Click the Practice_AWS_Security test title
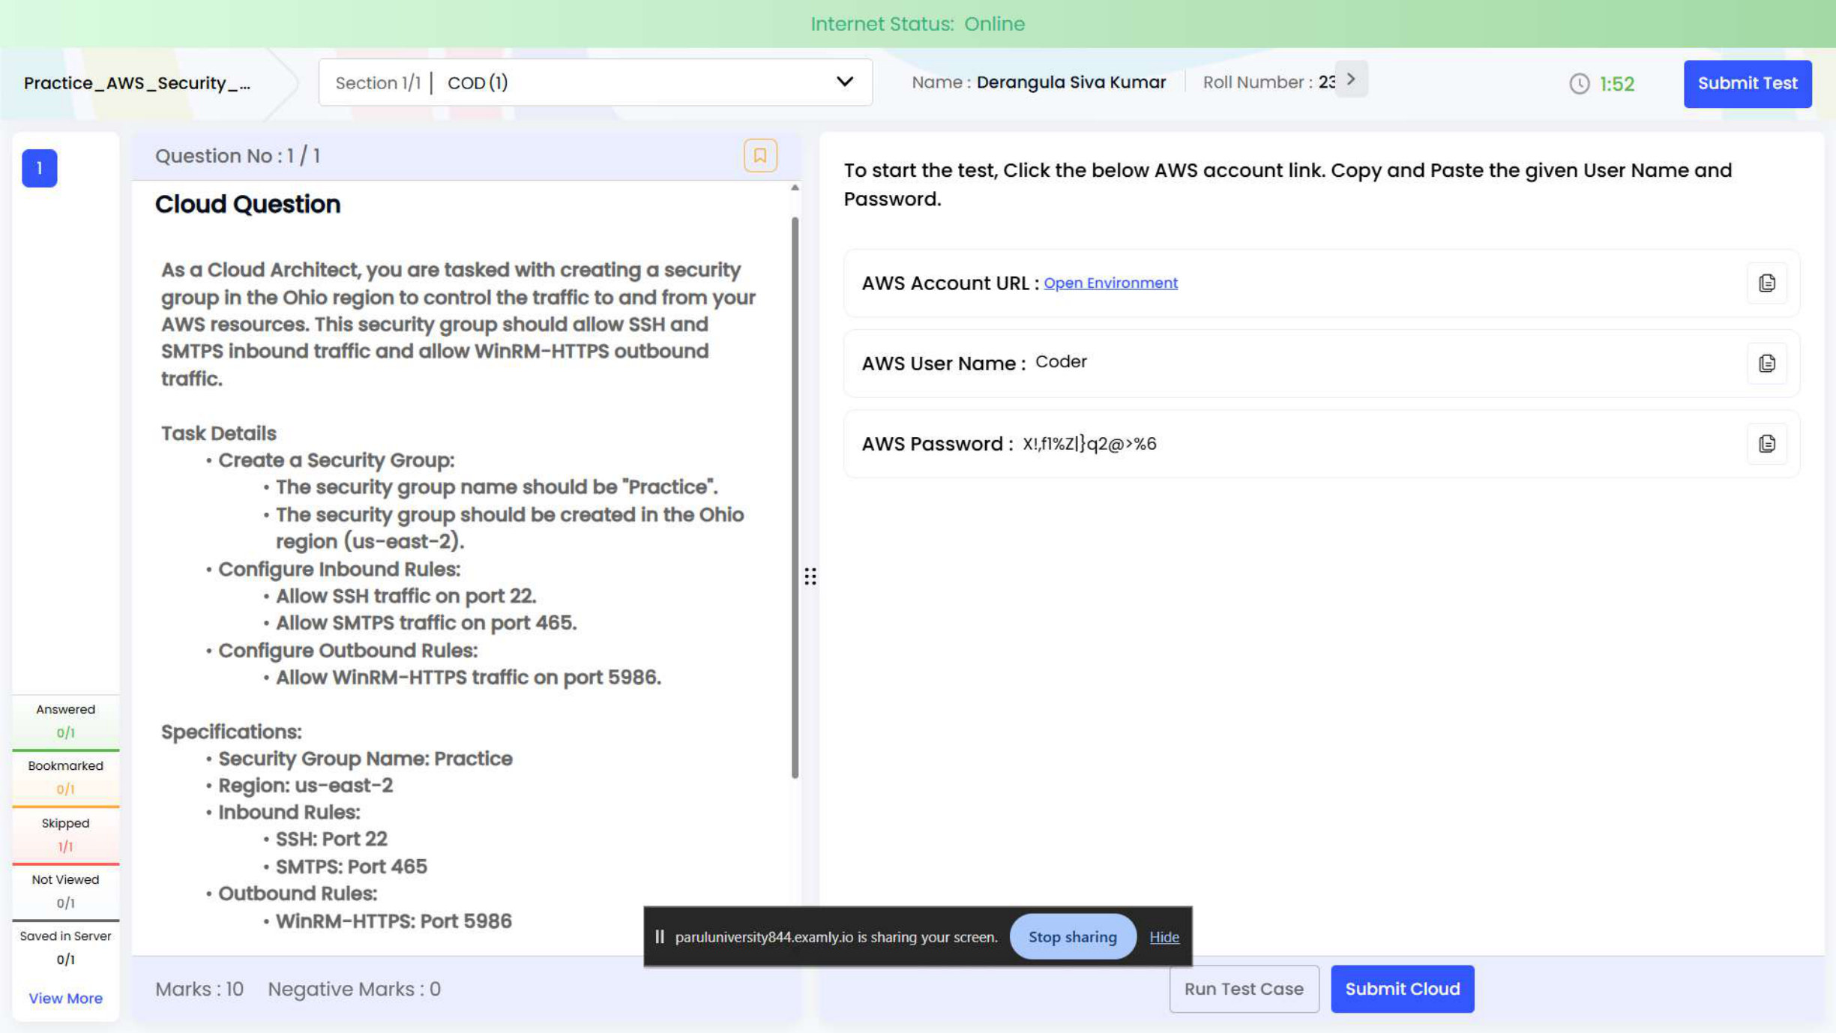 137,82
